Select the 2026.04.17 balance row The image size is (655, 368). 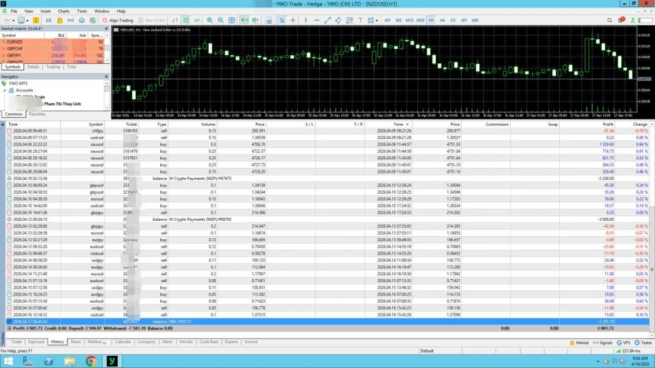coord(328,321)
